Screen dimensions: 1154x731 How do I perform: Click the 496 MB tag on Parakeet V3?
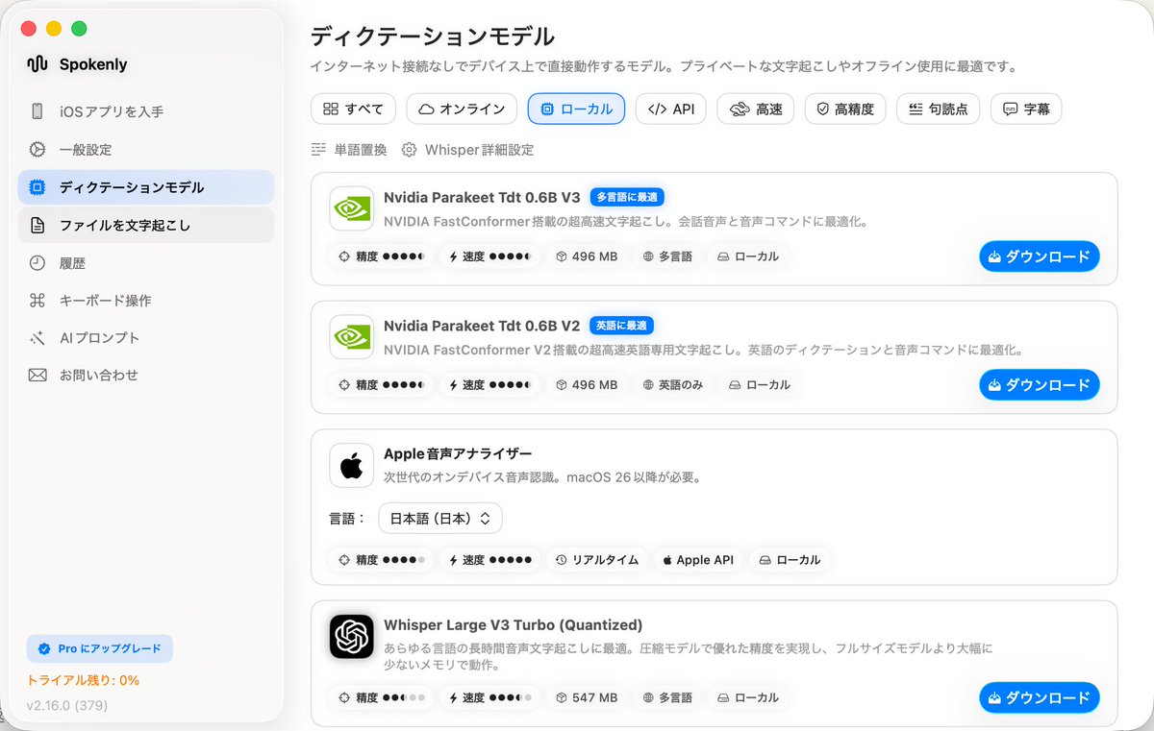click(587, 256)
